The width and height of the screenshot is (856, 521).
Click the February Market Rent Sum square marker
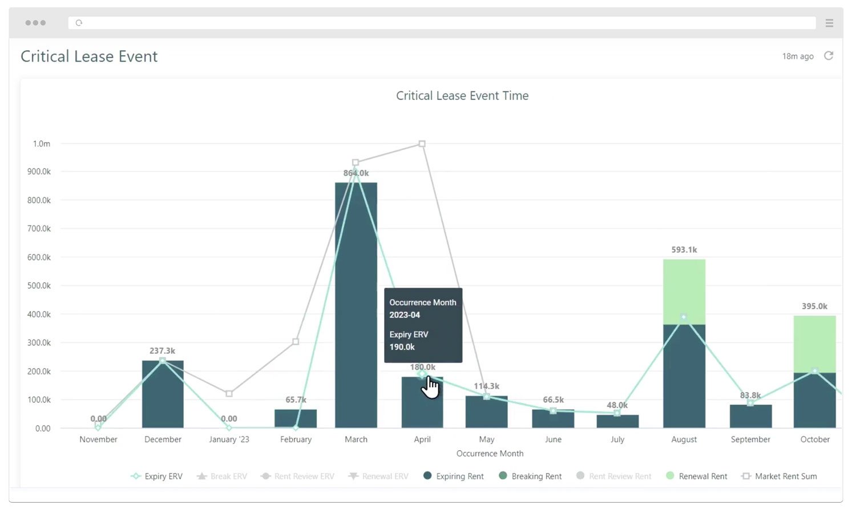(x=296, y=342)
